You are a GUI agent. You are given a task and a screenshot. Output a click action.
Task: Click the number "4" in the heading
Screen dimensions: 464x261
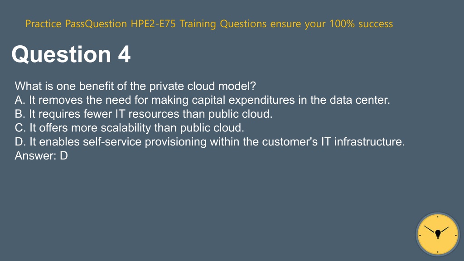[x=124, y=54]
